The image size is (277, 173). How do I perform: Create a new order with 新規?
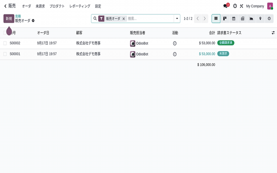(9, 18)
